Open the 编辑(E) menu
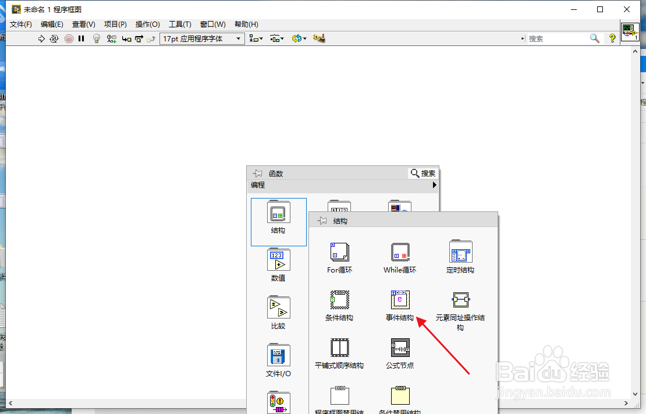The height and width of the screenshot is (414, 646). [52, 24]
